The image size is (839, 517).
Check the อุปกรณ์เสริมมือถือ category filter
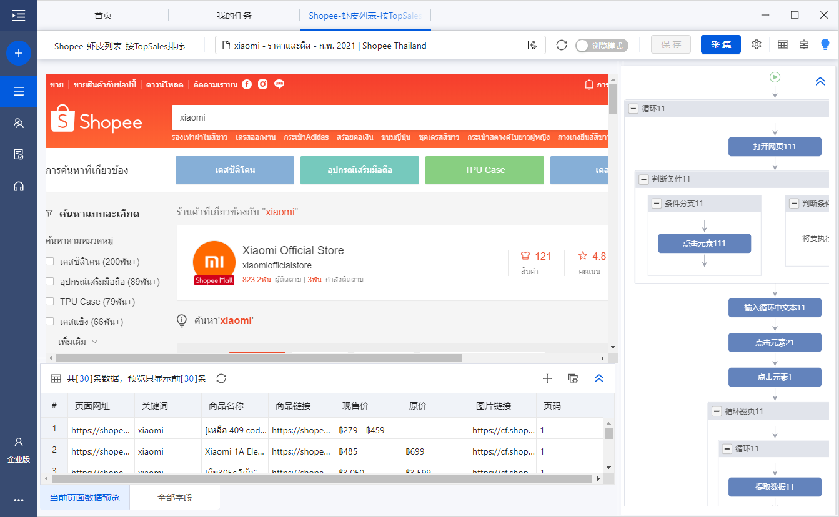(x=50, y=282)
